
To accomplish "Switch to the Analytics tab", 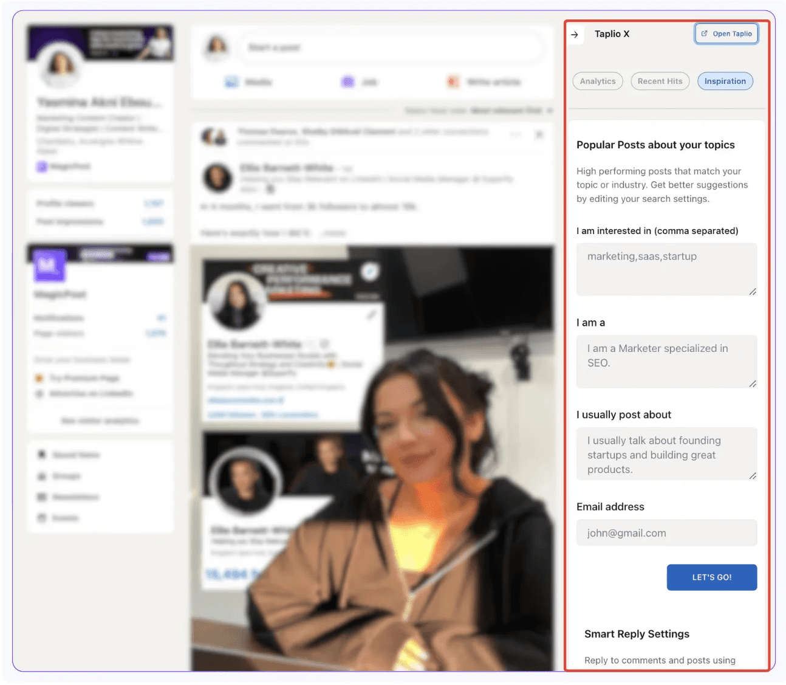I will 598,81.
